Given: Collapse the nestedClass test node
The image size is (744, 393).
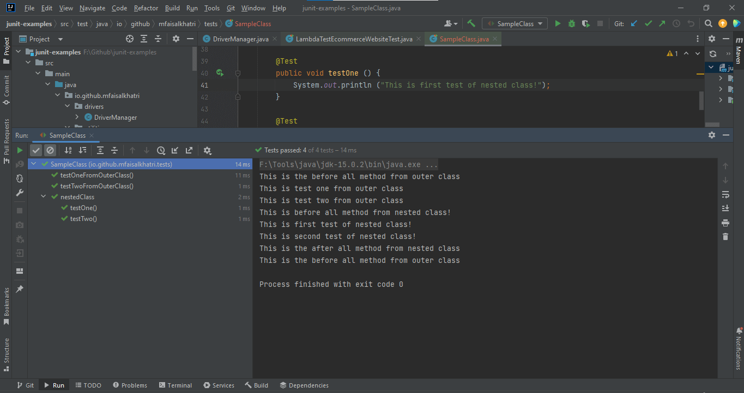Looking at the screenshot, I should point(44,197).
